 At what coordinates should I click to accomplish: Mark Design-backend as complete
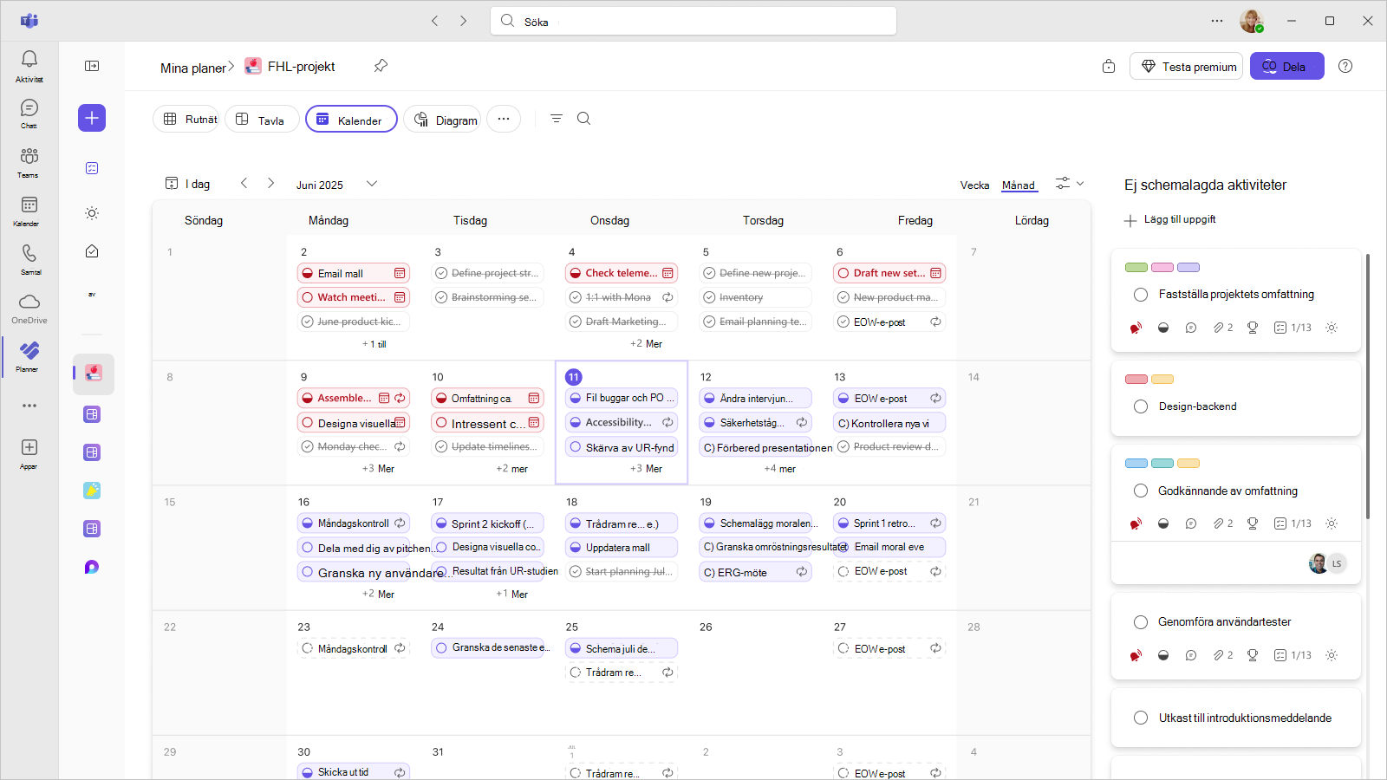tap(1141, 406)
